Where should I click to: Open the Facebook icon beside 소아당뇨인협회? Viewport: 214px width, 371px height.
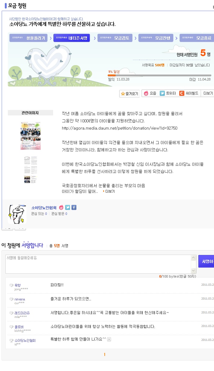[x=74, y=207]
